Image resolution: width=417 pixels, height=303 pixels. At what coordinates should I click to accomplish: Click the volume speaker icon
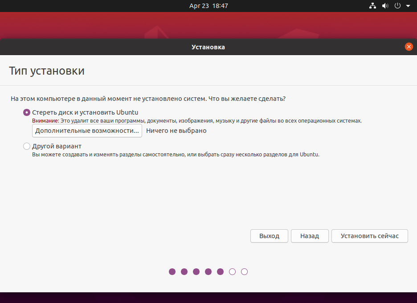(x=385, y=6)
